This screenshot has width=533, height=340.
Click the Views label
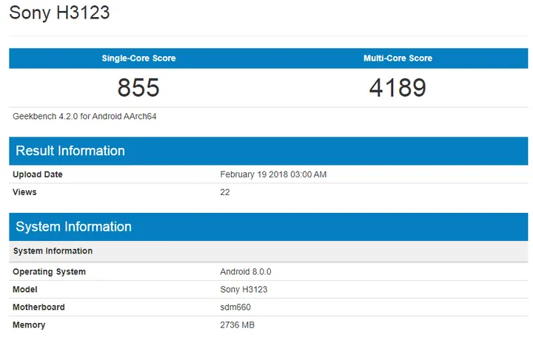tap(24, 192)
